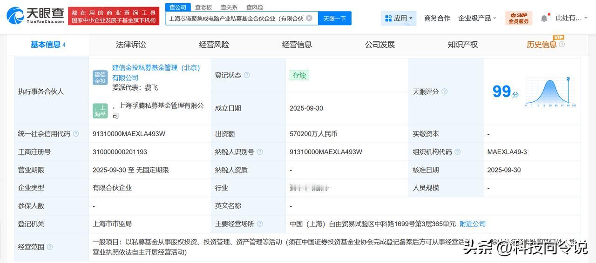Click the help icon next to 主要经营场所
Image resolution: width=596 pixels, height=263 pixels.
pos(260,224)
